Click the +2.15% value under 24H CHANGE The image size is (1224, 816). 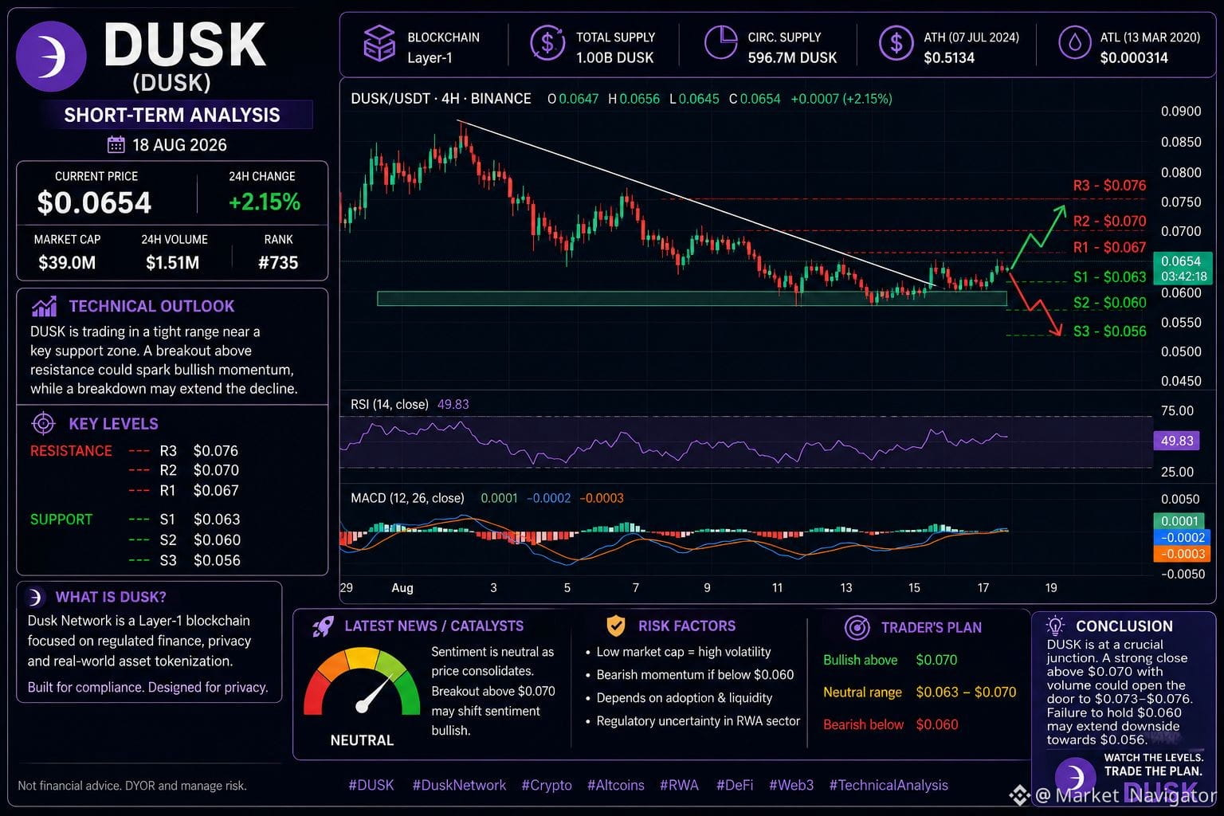pos(265,202)
